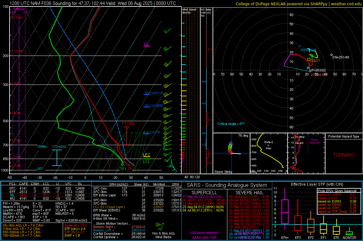Click the College of DuPage NEXLAB credit text
363x241 pixels.
298,4
